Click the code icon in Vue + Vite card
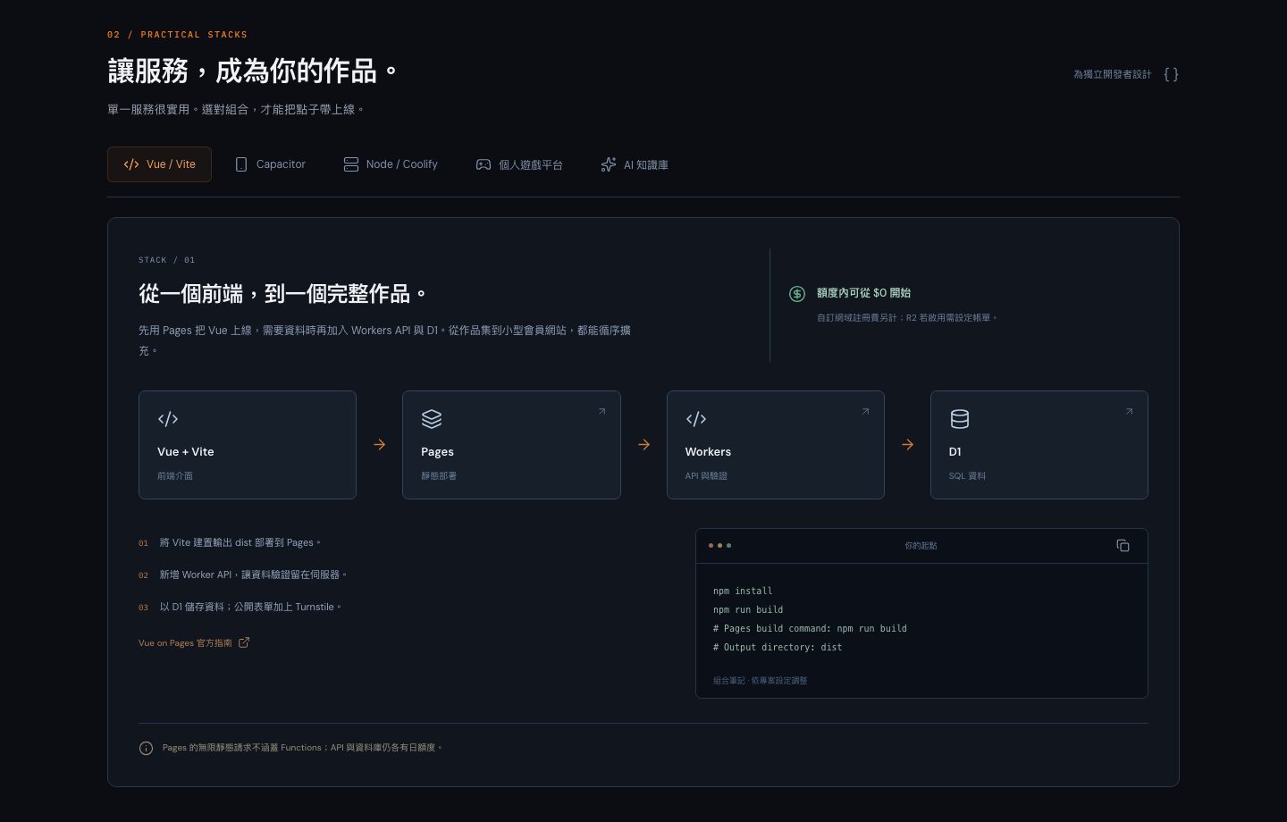This screenshot has width=1287, height=822. click(168, 419)
